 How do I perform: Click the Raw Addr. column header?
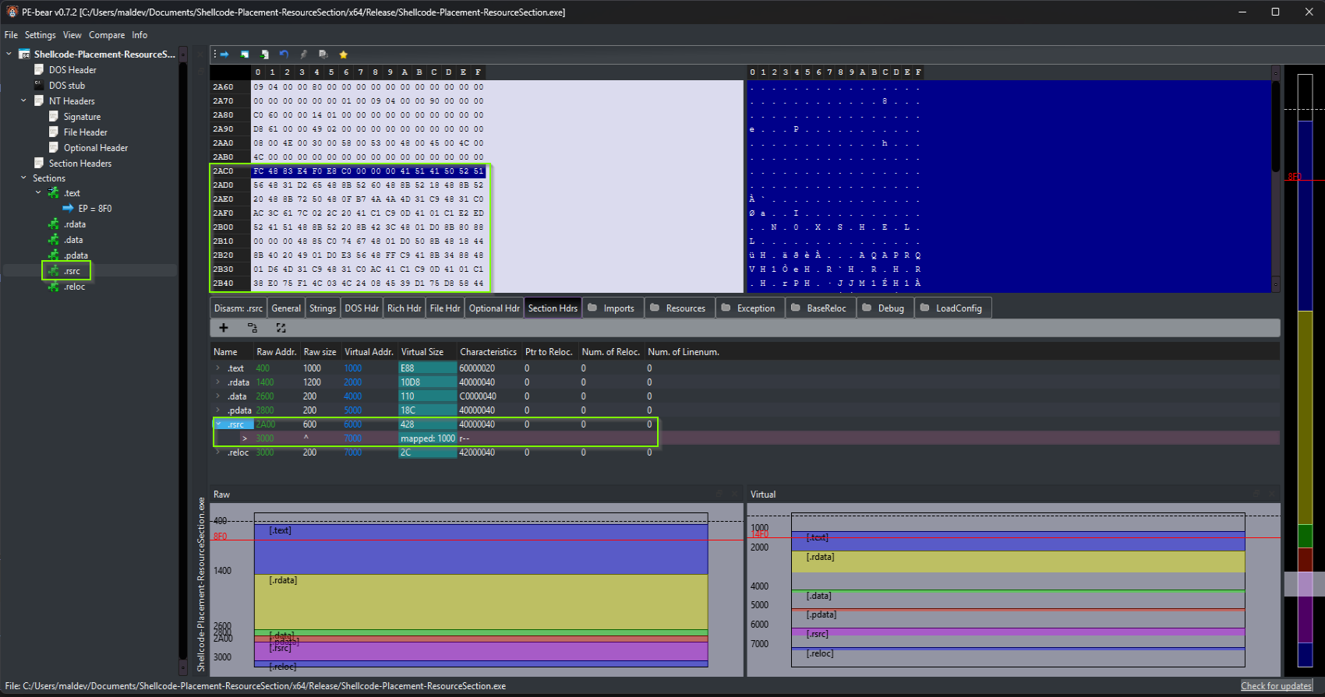coord(277,352)
